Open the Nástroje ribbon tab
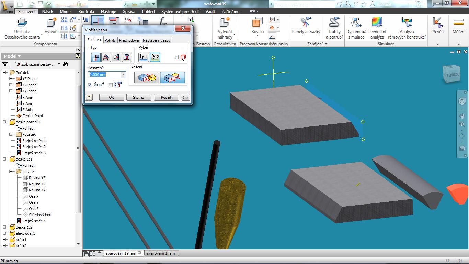The width and height of the screenshot is (469, 264). (x=108, y=11)
